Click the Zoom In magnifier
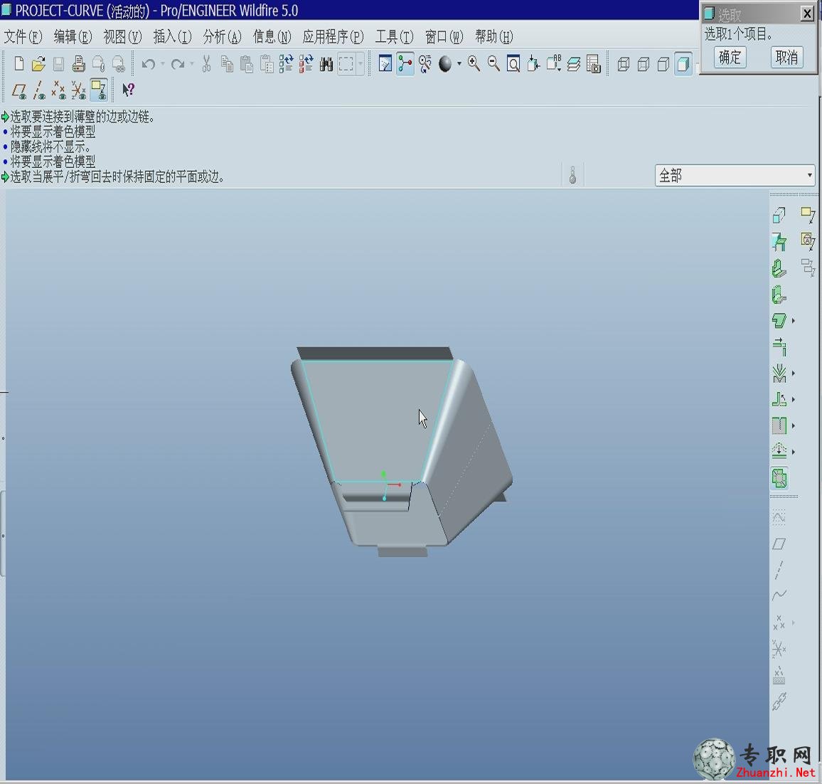This screenshot has height=784, width=822. tap(474, 64)
